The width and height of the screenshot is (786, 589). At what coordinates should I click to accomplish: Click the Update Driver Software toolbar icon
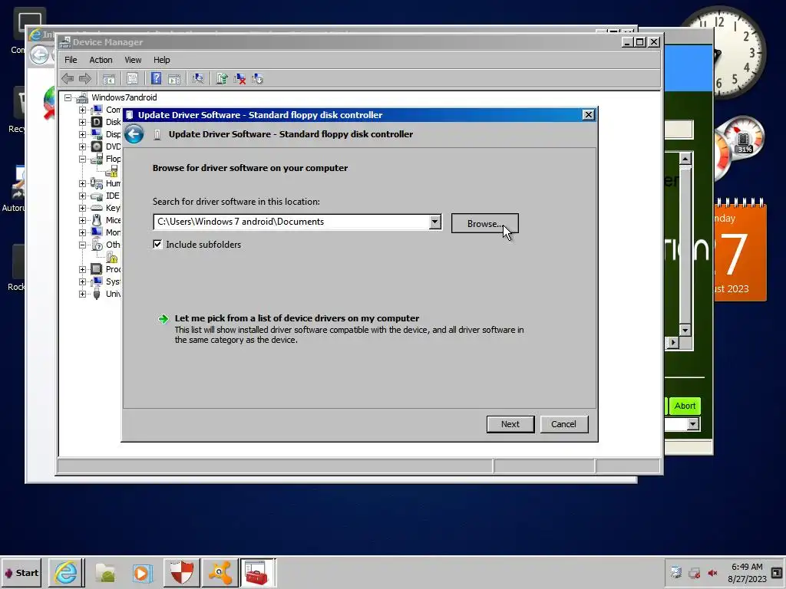222,79
